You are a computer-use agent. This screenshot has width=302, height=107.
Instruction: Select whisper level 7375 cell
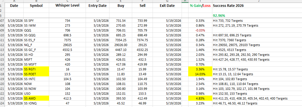click(x=68, y=40)
